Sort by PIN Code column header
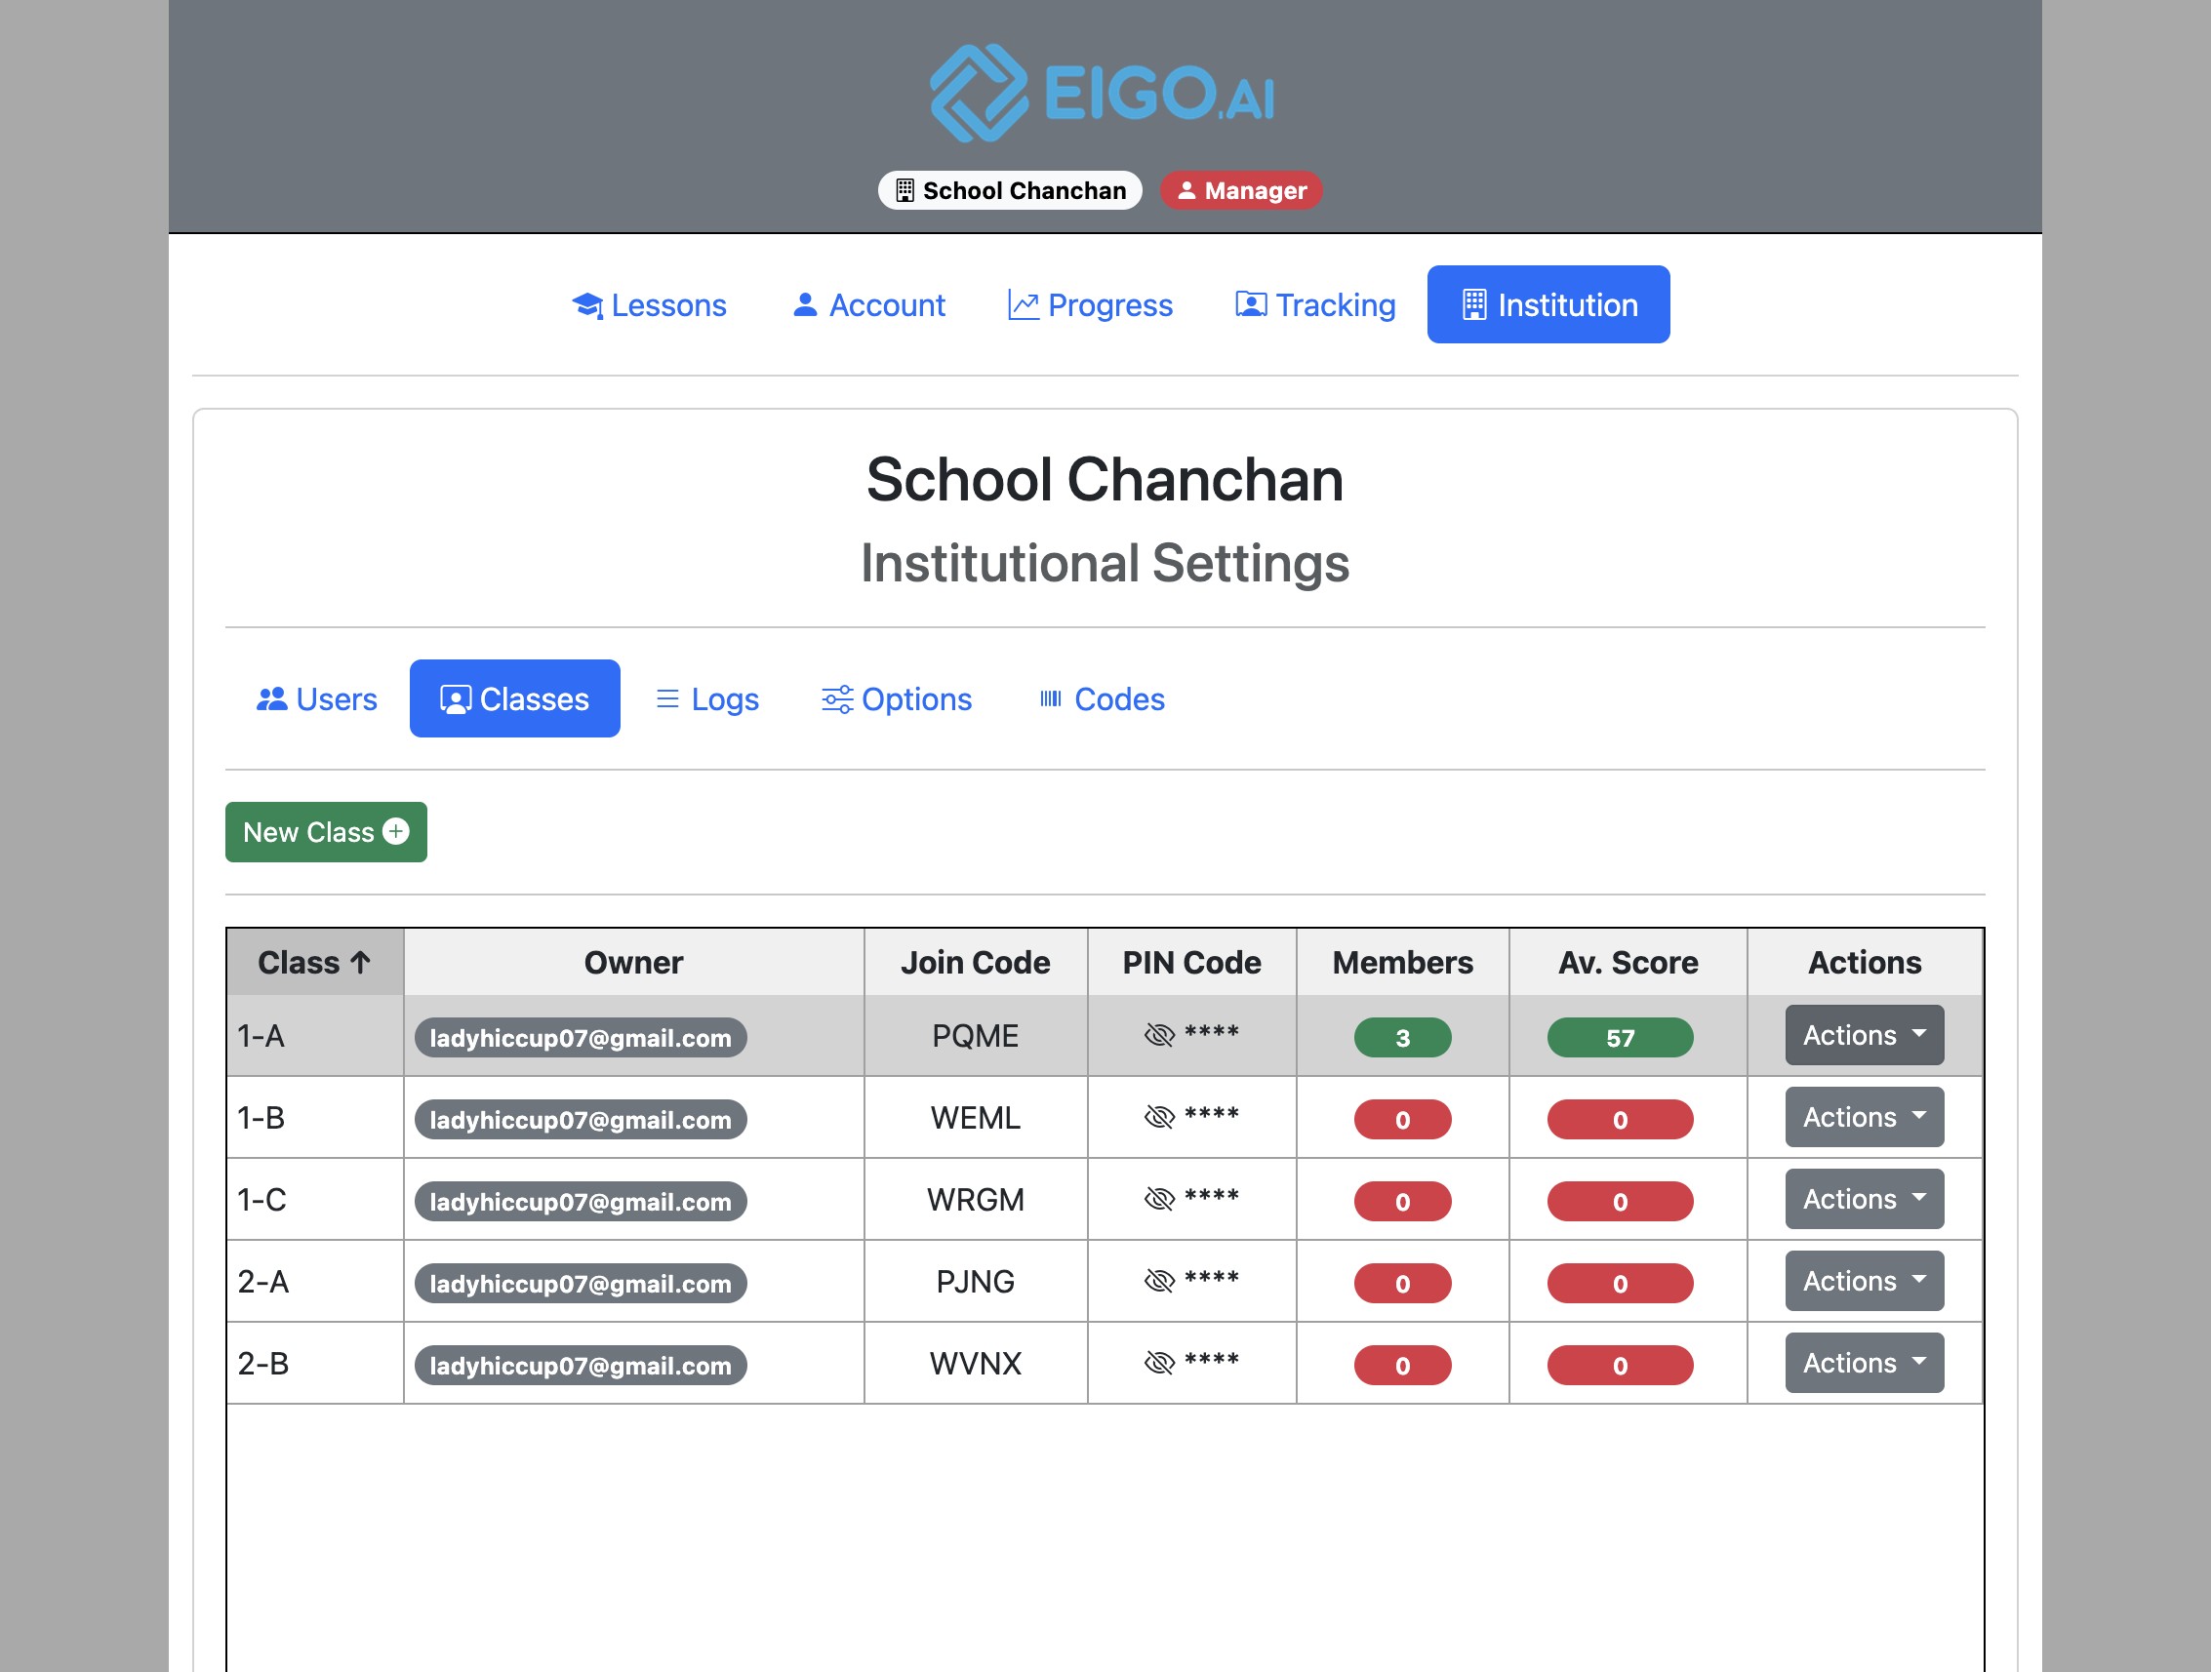 (1191, 962)
